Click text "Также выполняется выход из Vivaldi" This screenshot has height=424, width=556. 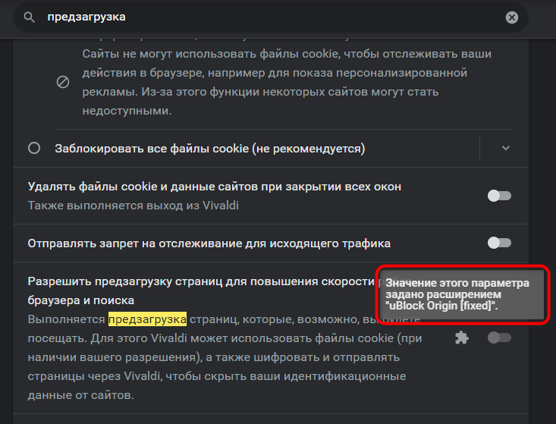133,206
